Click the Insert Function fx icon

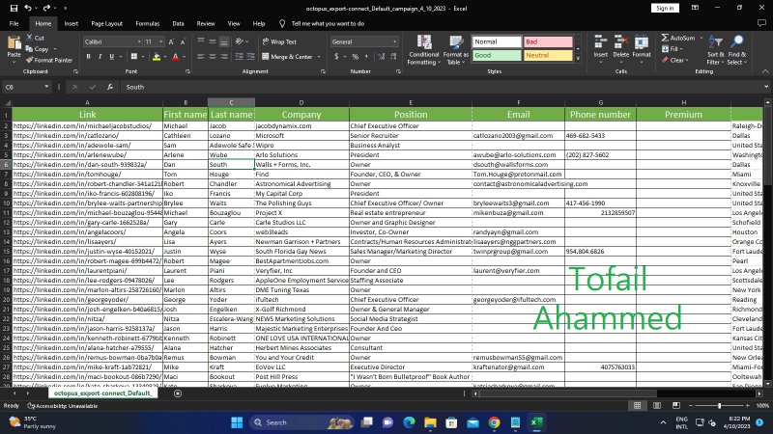pos(110,87)
